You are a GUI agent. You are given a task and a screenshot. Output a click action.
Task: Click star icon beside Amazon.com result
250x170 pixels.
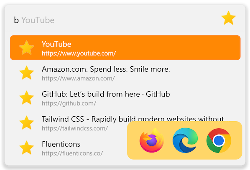(x=26, y=73)
